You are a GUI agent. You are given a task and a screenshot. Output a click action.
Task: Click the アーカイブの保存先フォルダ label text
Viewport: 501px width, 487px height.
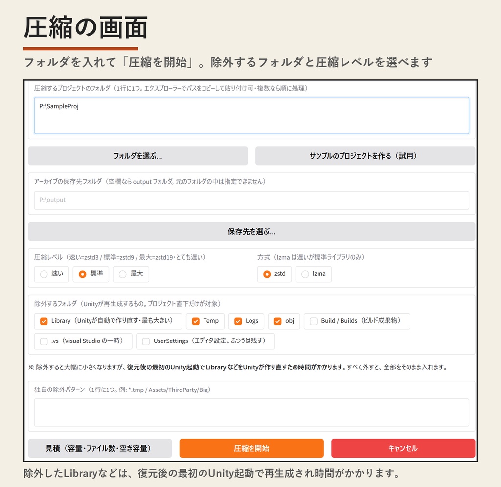[150, 181]
